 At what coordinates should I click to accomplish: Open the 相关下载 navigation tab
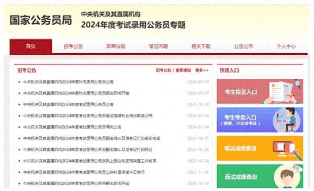(x=201, y=46)
